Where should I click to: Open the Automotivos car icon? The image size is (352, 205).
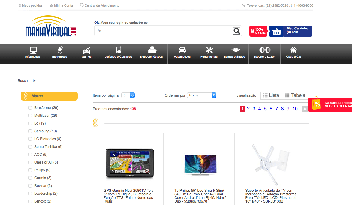coord(182,50)
